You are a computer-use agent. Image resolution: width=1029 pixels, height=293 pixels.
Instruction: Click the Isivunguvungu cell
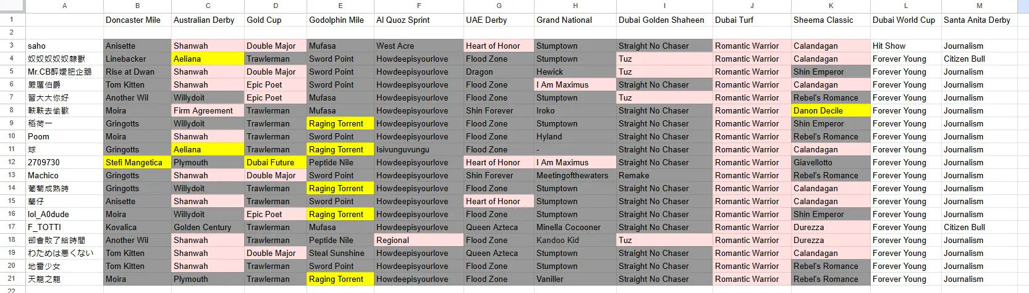(x=418, y=149)
